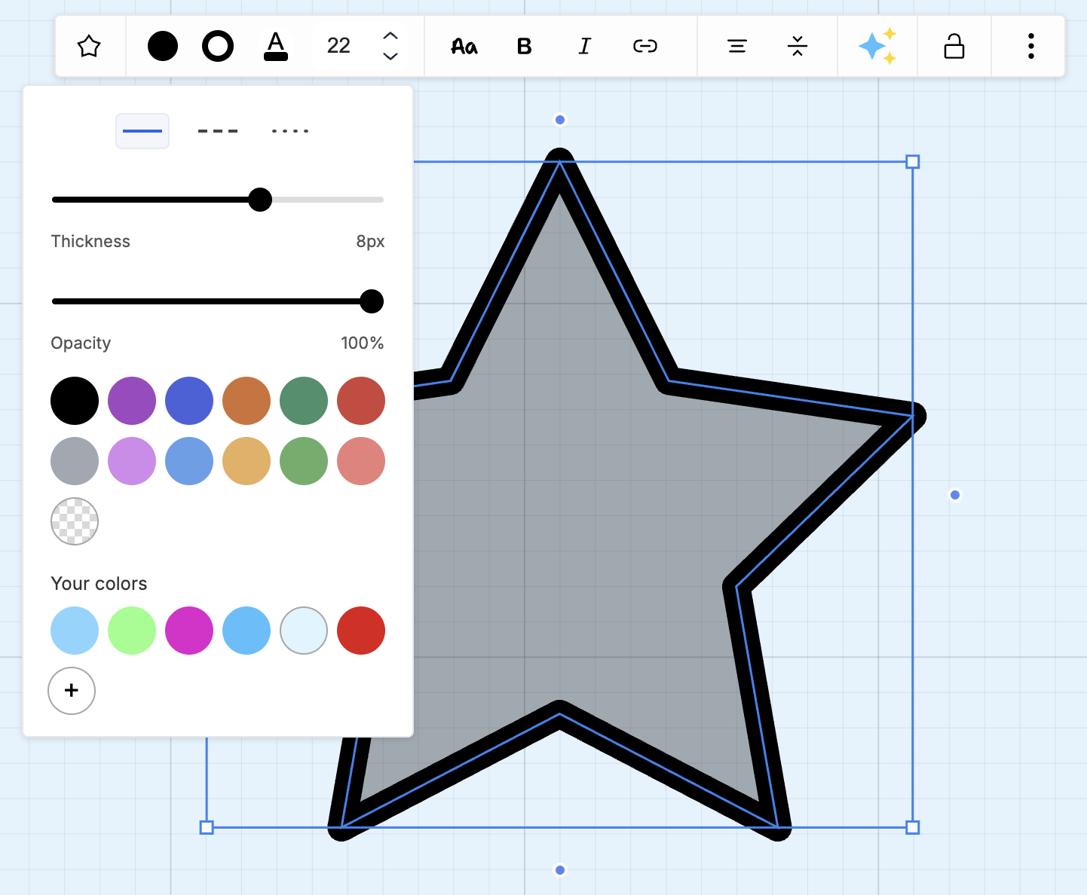
Task: Increase the font size with up arrow
Action: [x=390, y=36]
